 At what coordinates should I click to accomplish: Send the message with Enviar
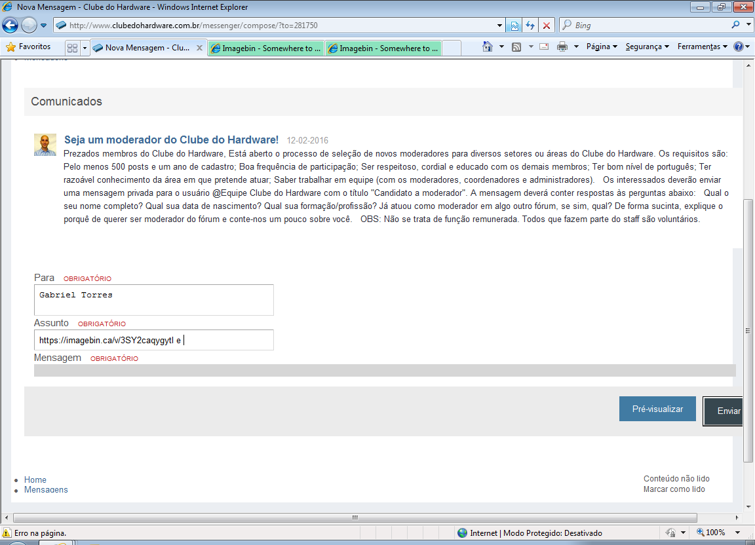[723, 411]
